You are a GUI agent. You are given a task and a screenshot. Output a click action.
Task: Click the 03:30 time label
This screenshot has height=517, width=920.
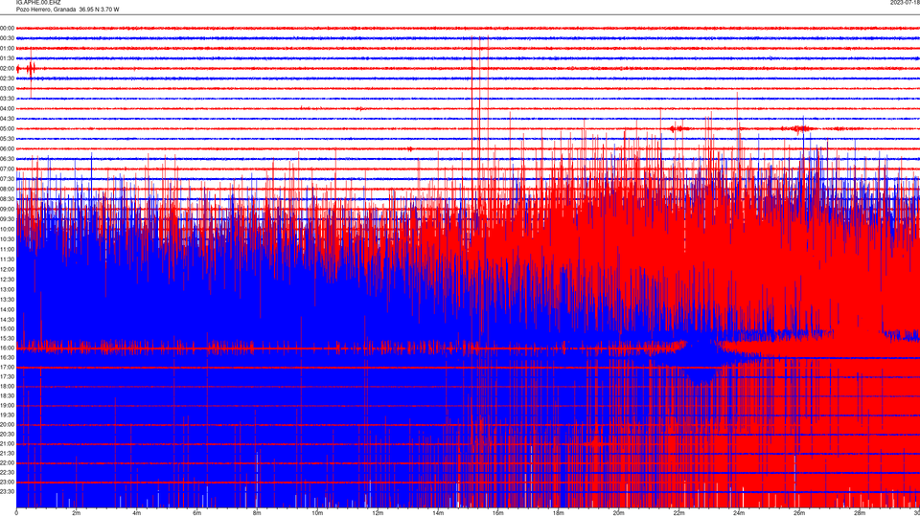point(7,99)
